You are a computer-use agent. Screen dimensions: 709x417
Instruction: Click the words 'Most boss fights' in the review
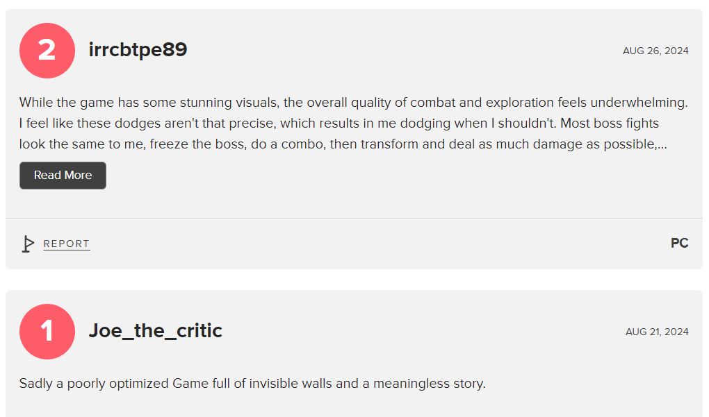click(610, 124)
